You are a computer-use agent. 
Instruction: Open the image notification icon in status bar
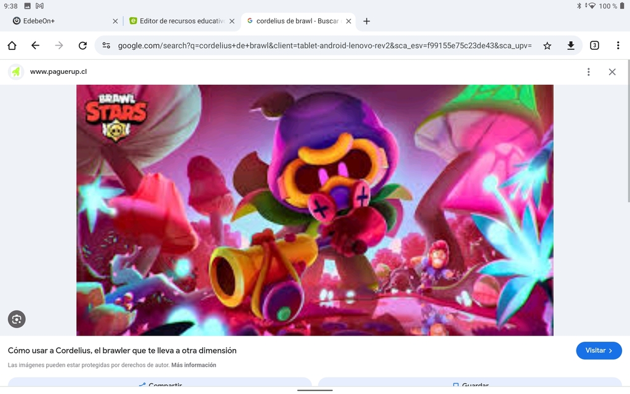pos(27,6)
